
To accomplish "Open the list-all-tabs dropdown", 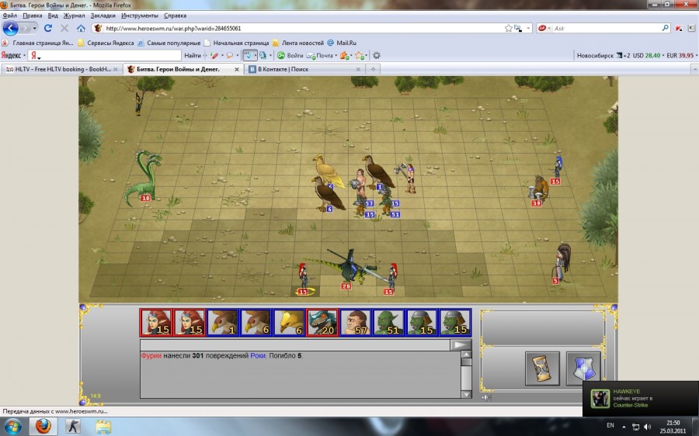I will (694, 70).
